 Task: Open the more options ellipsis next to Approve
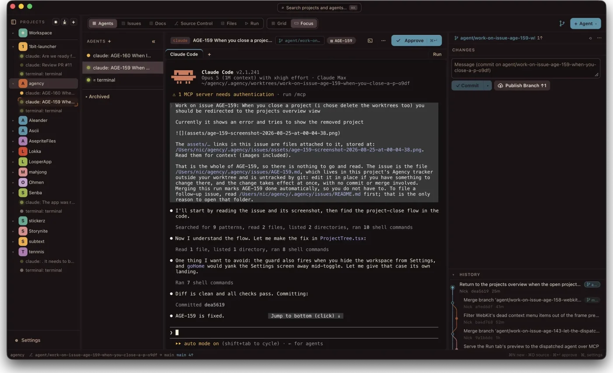tap(384, 41)
